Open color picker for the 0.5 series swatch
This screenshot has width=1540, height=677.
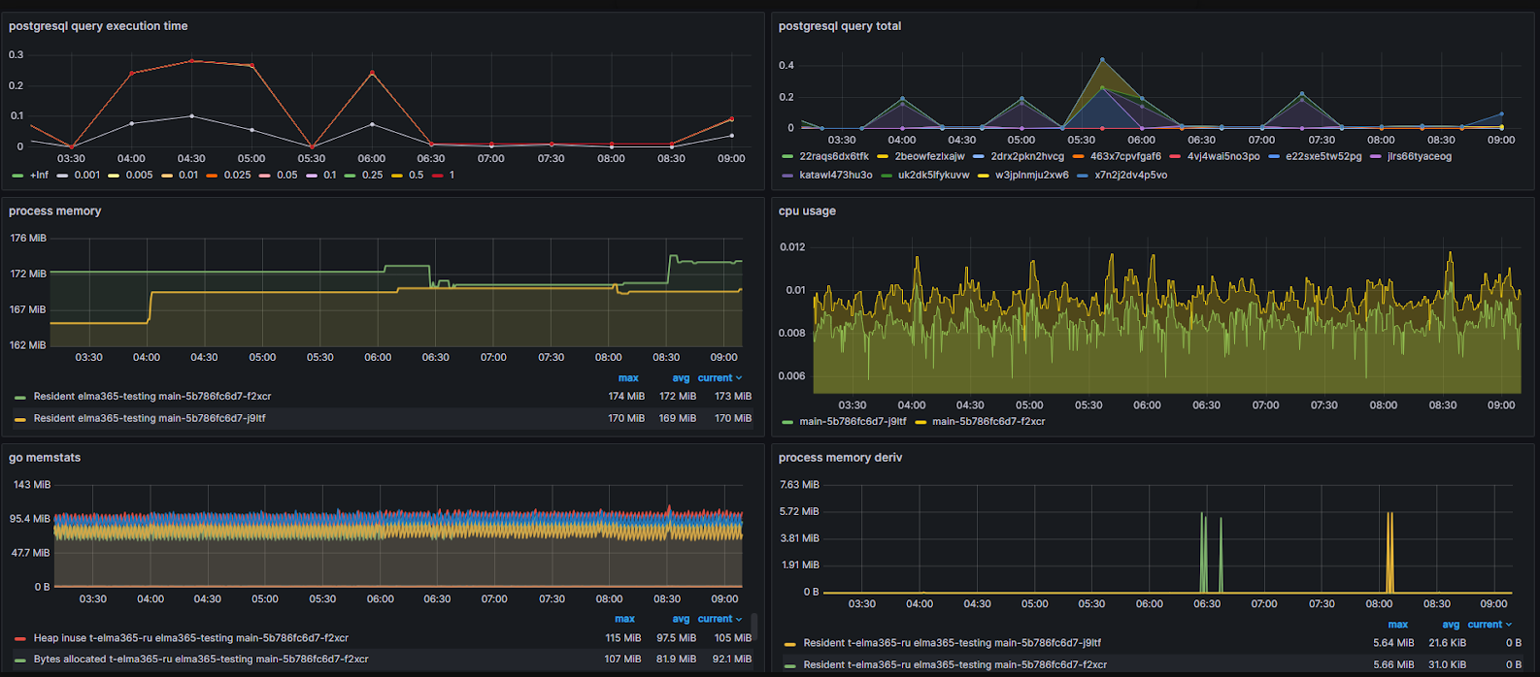click(x=398, y=176)
